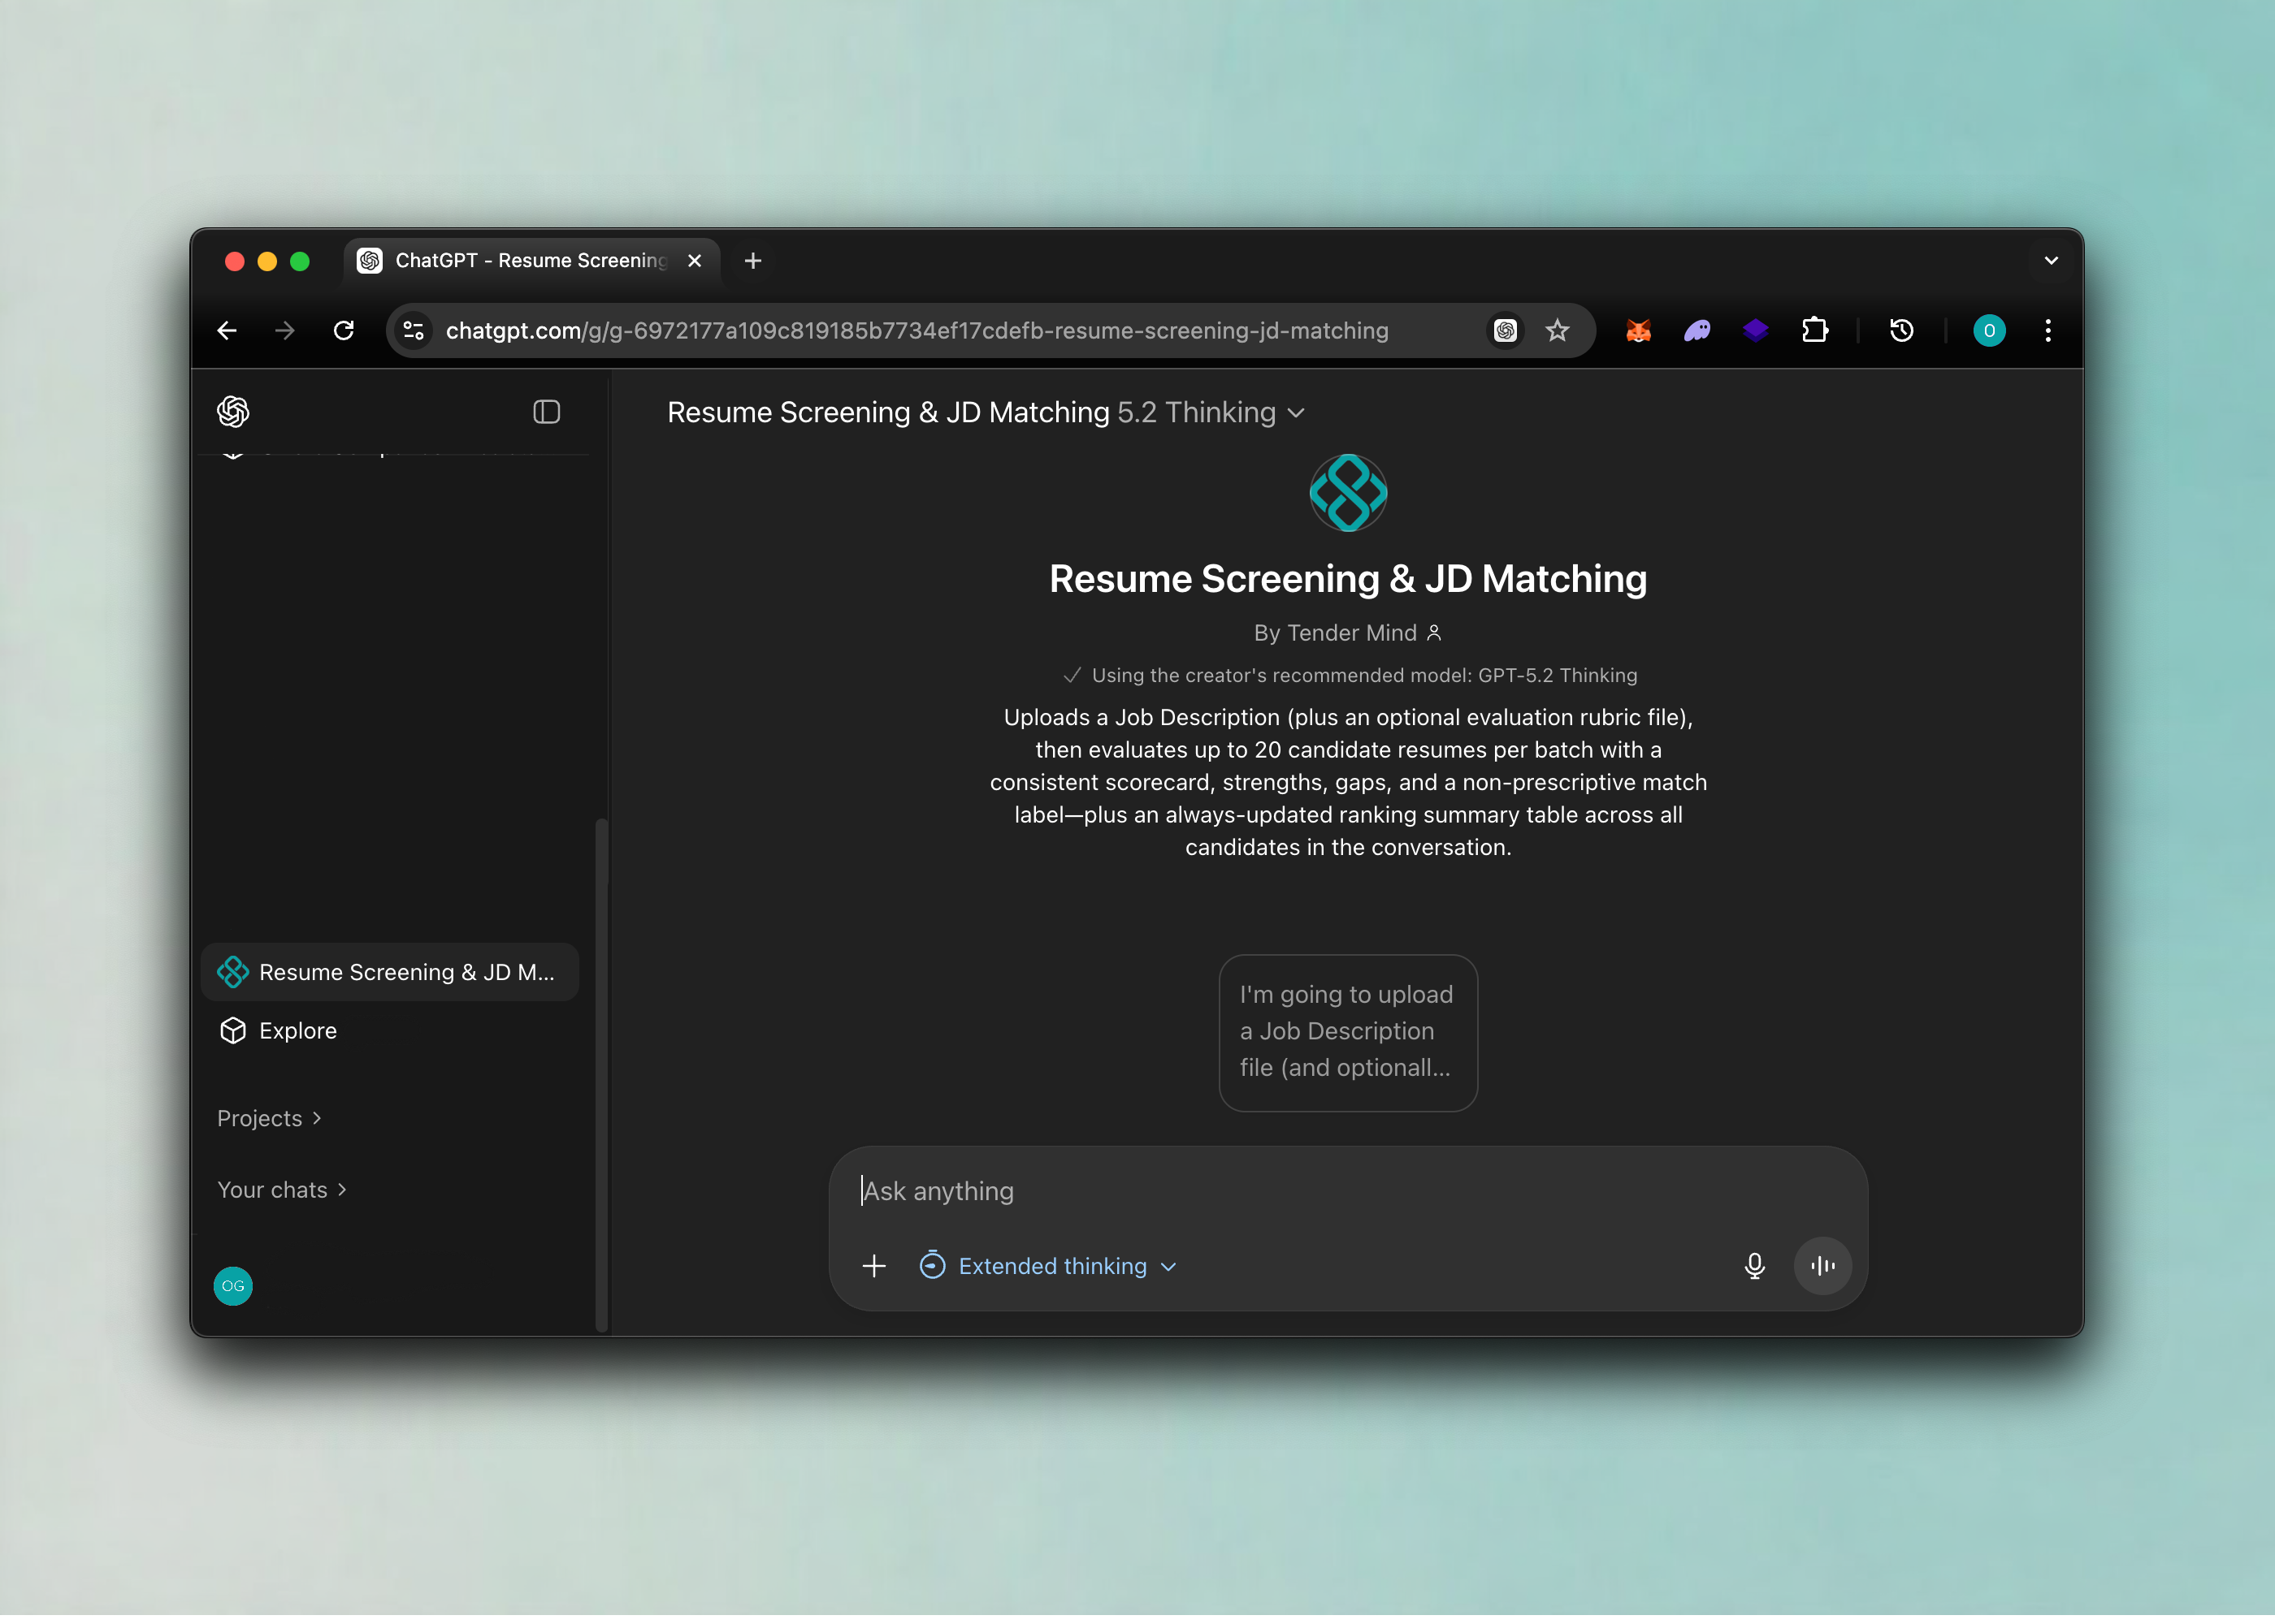Open Explore in the sidebar
Screen dimensions: 2275x1624
click(x=297, y=1031)
